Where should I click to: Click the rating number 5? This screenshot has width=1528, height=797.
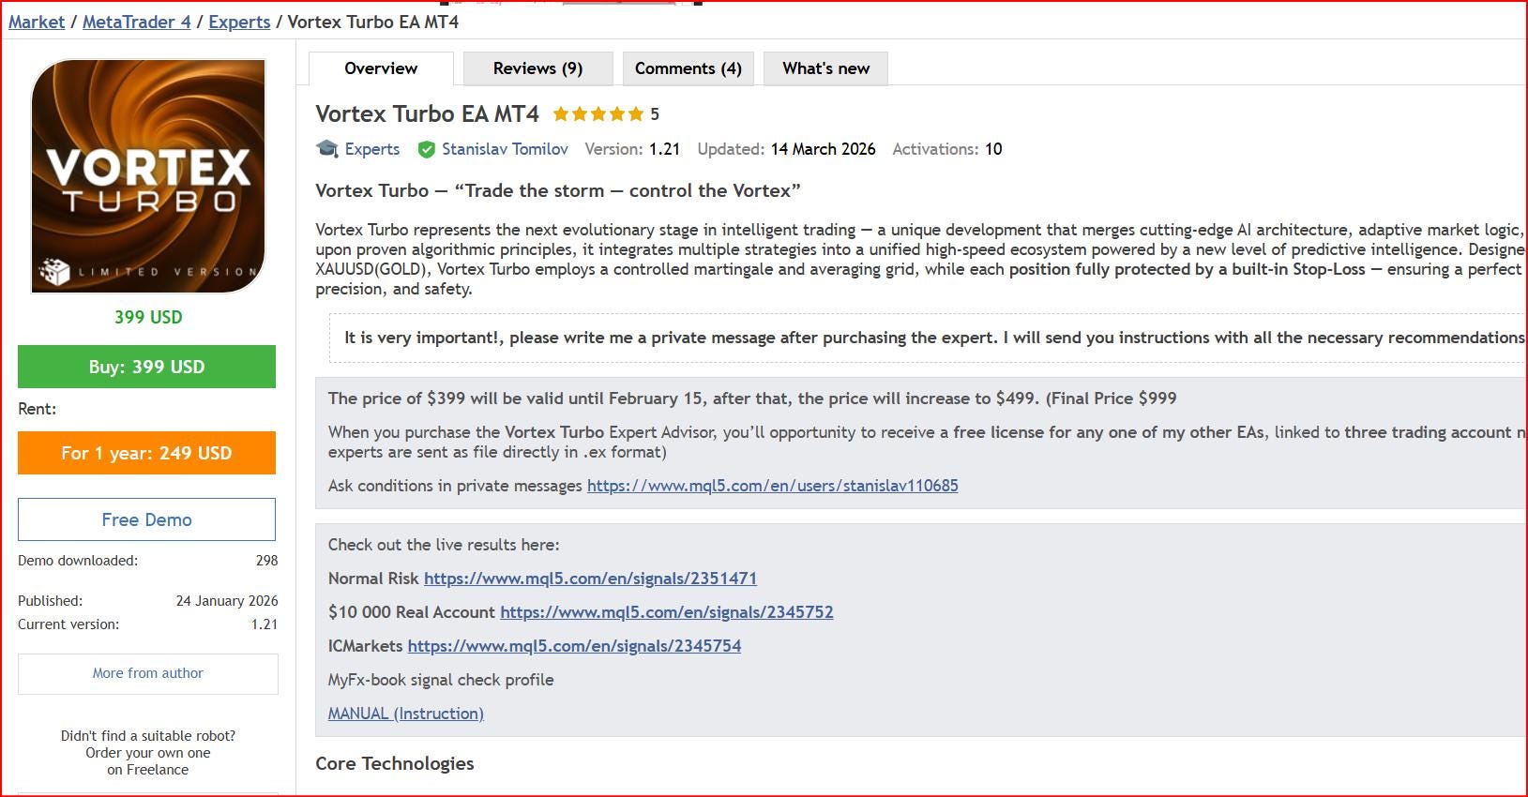(655, 114)
